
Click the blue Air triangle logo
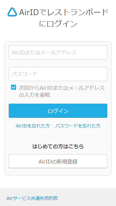(x=12, y=12)
